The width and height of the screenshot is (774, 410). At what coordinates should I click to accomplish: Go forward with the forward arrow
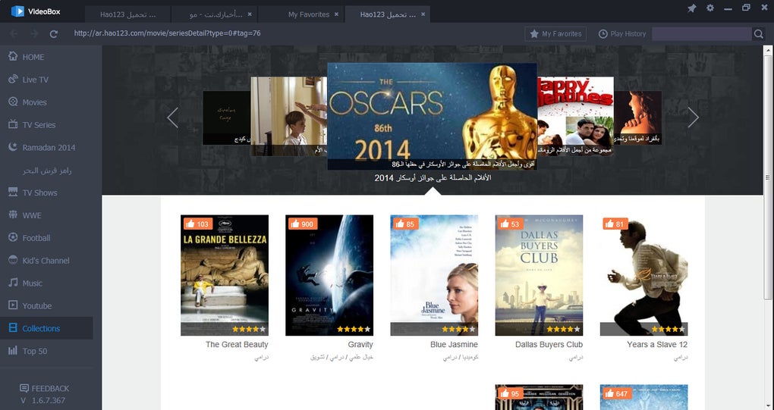[34, 33]
